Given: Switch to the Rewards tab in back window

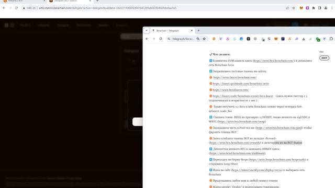Looking at the screenshot, I should pos(24,1).
